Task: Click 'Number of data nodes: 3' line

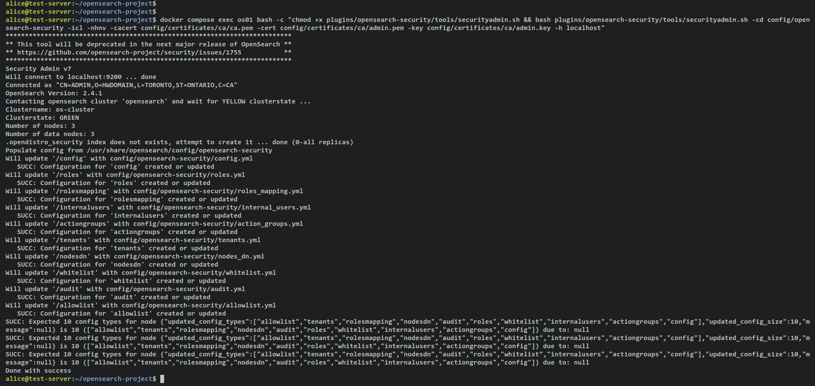Action: pyautogui.click(x=50, y=134)
